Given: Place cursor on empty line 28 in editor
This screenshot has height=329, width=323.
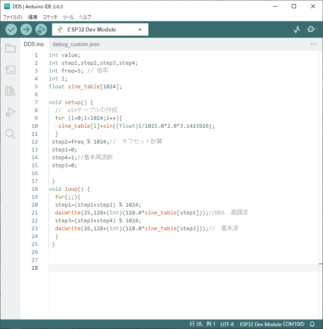Looking at the screenshot, I should [183, 268].
